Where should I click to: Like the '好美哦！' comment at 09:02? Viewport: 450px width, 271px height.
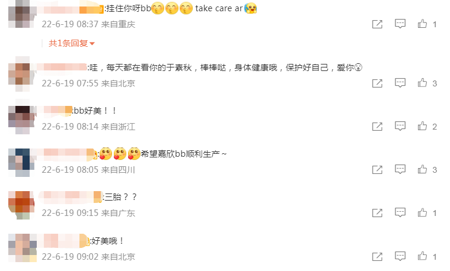point(423,256)
